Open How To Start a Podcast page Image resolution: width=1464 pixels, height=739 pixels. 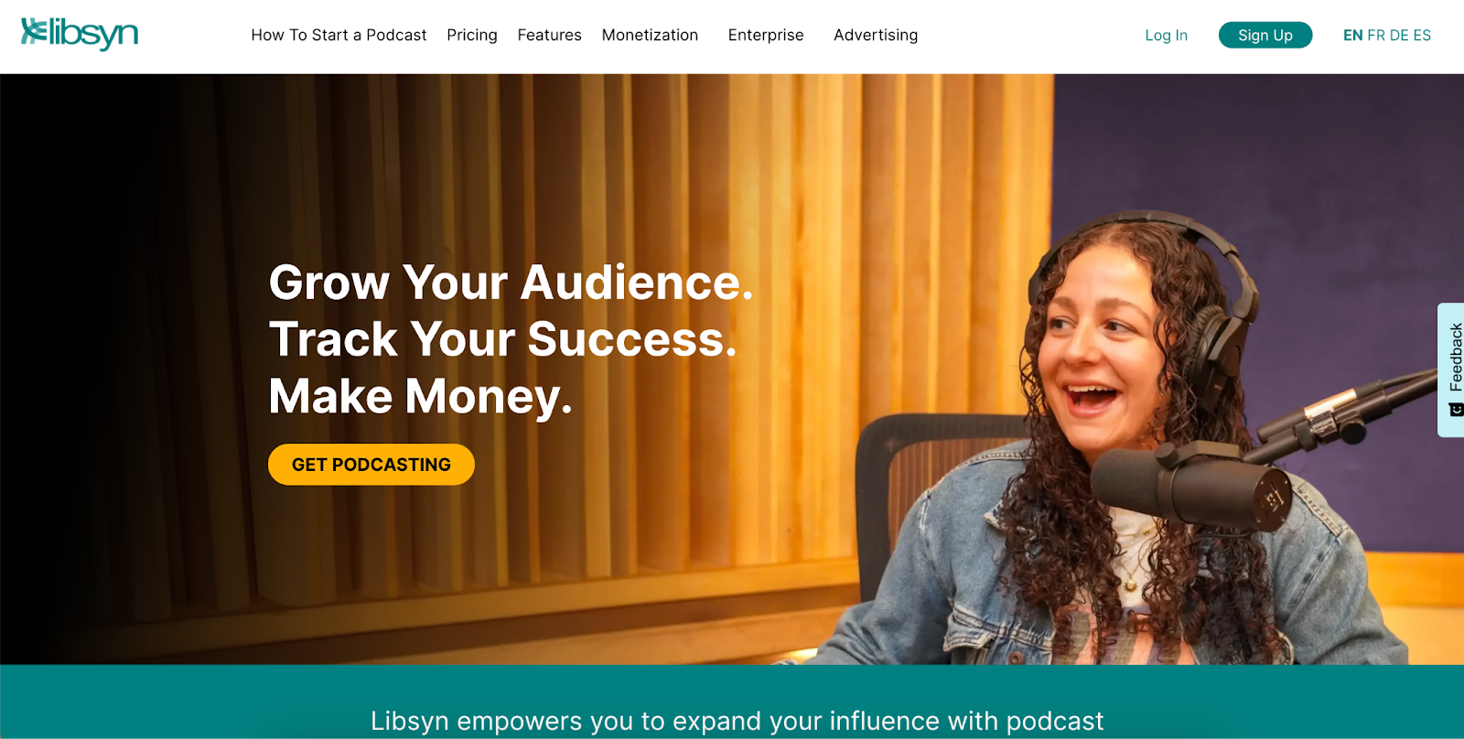pos(339,35)
